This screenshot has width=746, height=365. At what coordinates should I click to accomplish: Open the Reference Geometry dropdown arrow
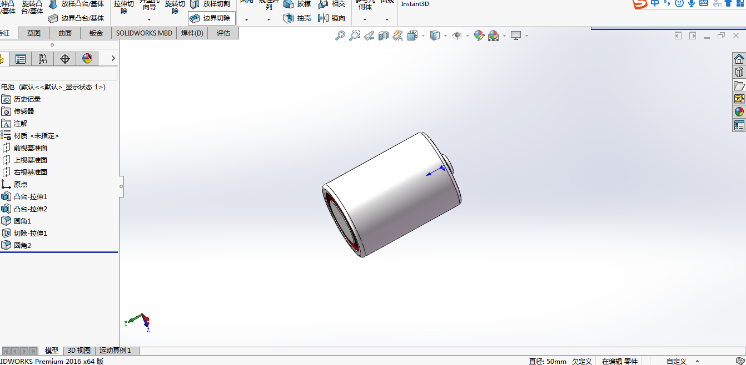(365, 19)
